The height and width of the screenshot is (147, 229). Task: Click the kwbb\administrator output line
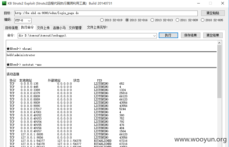(21, 55)
